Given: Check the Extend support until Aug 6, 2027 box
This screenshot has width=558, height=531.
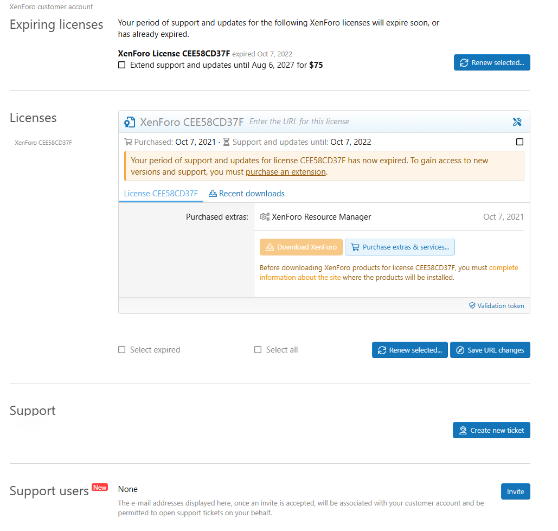Looking at the screenshot, I should [121, 65].
